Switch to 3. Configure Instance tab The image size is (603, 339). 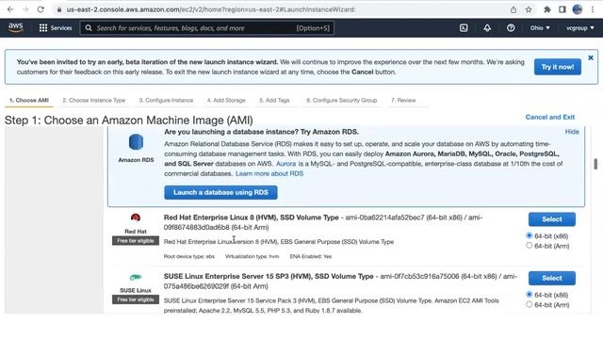pyautogui.click(x=166, y=101)
